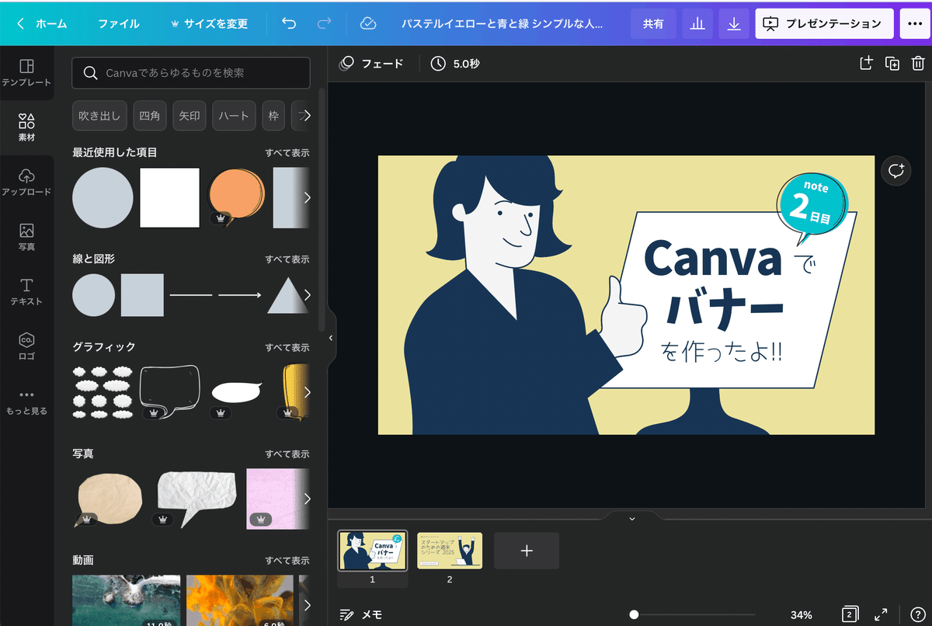Duplicate the current page
This screenshot has width=932, height=626.
point(892,64)
